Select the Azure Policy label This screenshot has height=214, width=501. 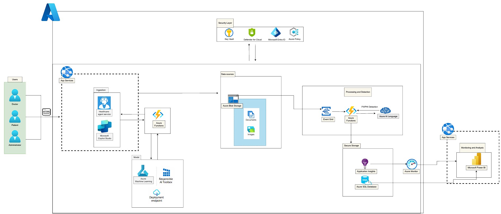(x=295, y=39)
